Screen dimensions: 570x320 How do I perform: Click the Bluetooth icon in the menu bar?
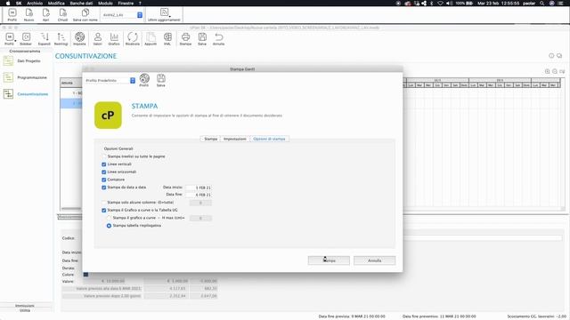tap(431, 3)
